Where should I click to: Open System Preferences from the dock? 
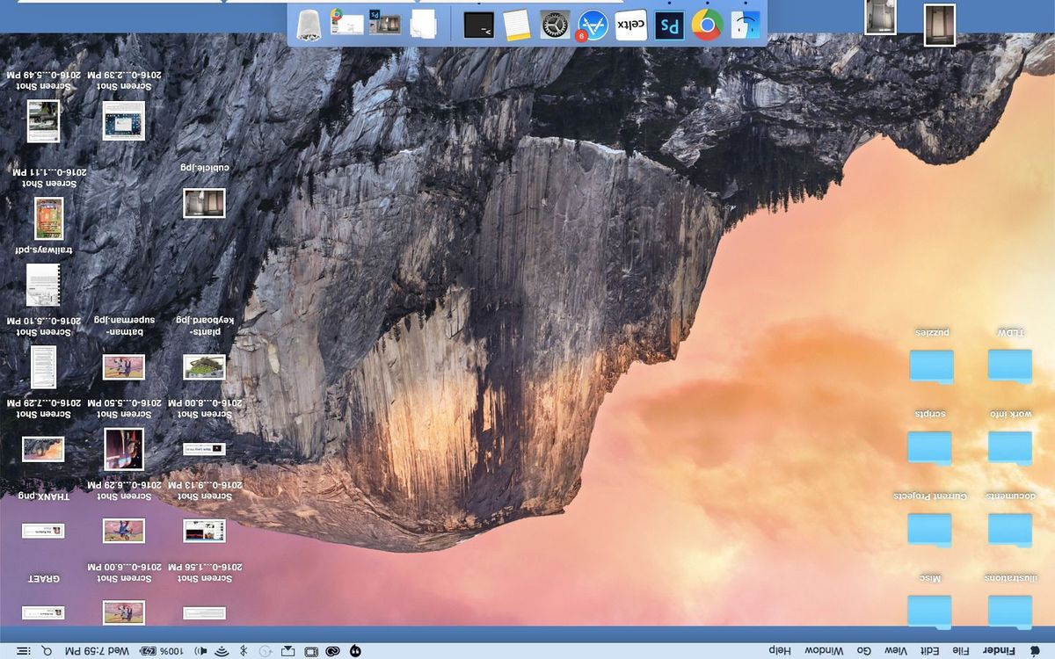tap(555, 25)
